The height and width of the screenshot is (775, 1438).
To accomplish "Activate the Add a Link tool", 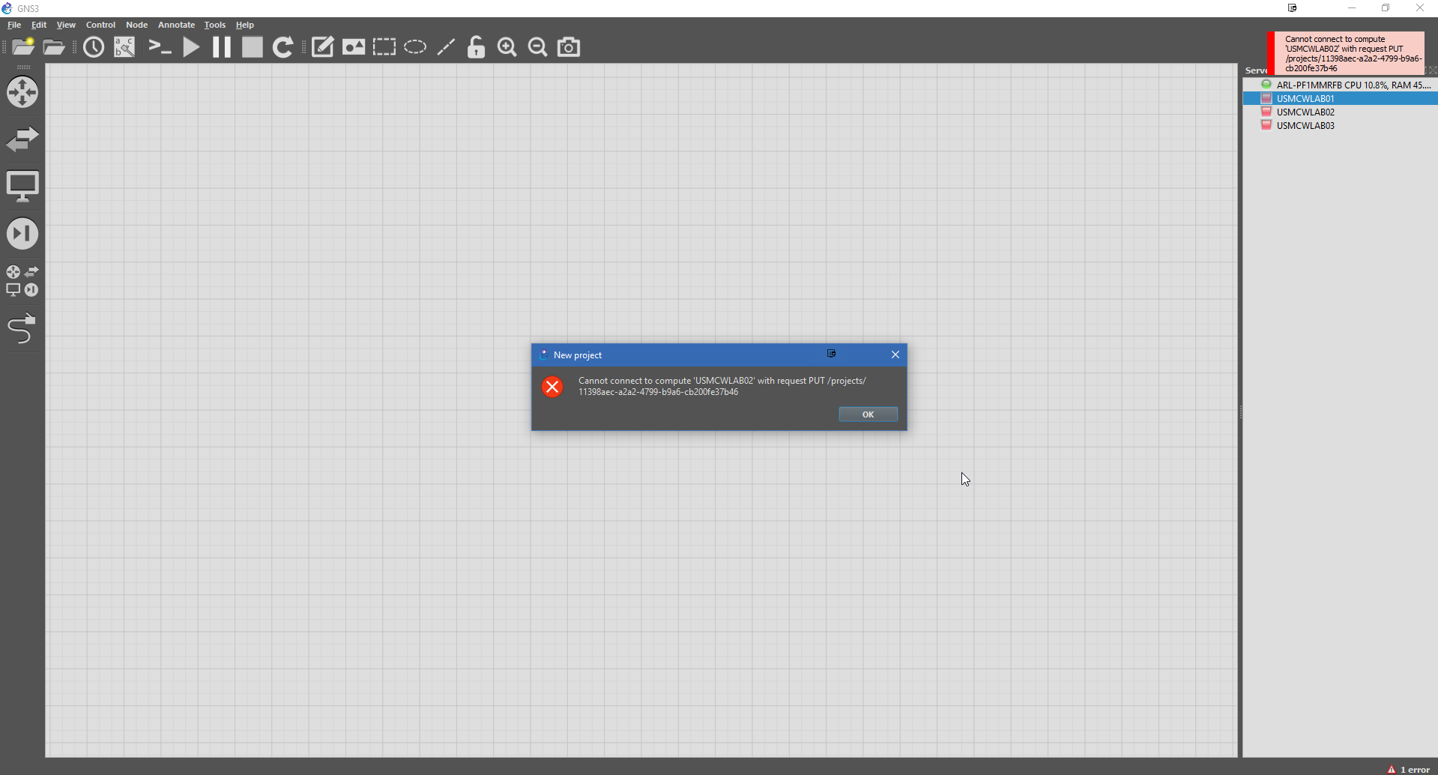I will pos(22,328).
